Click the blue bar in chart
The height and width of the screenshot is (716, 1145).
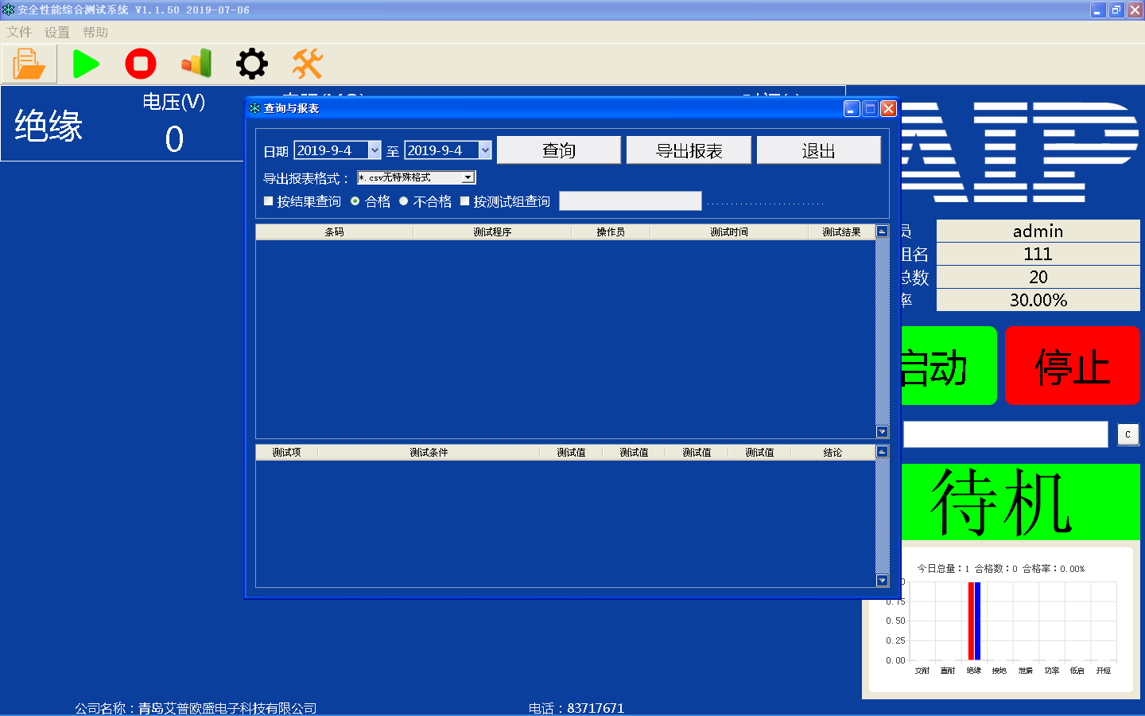[x=977, y=621]
